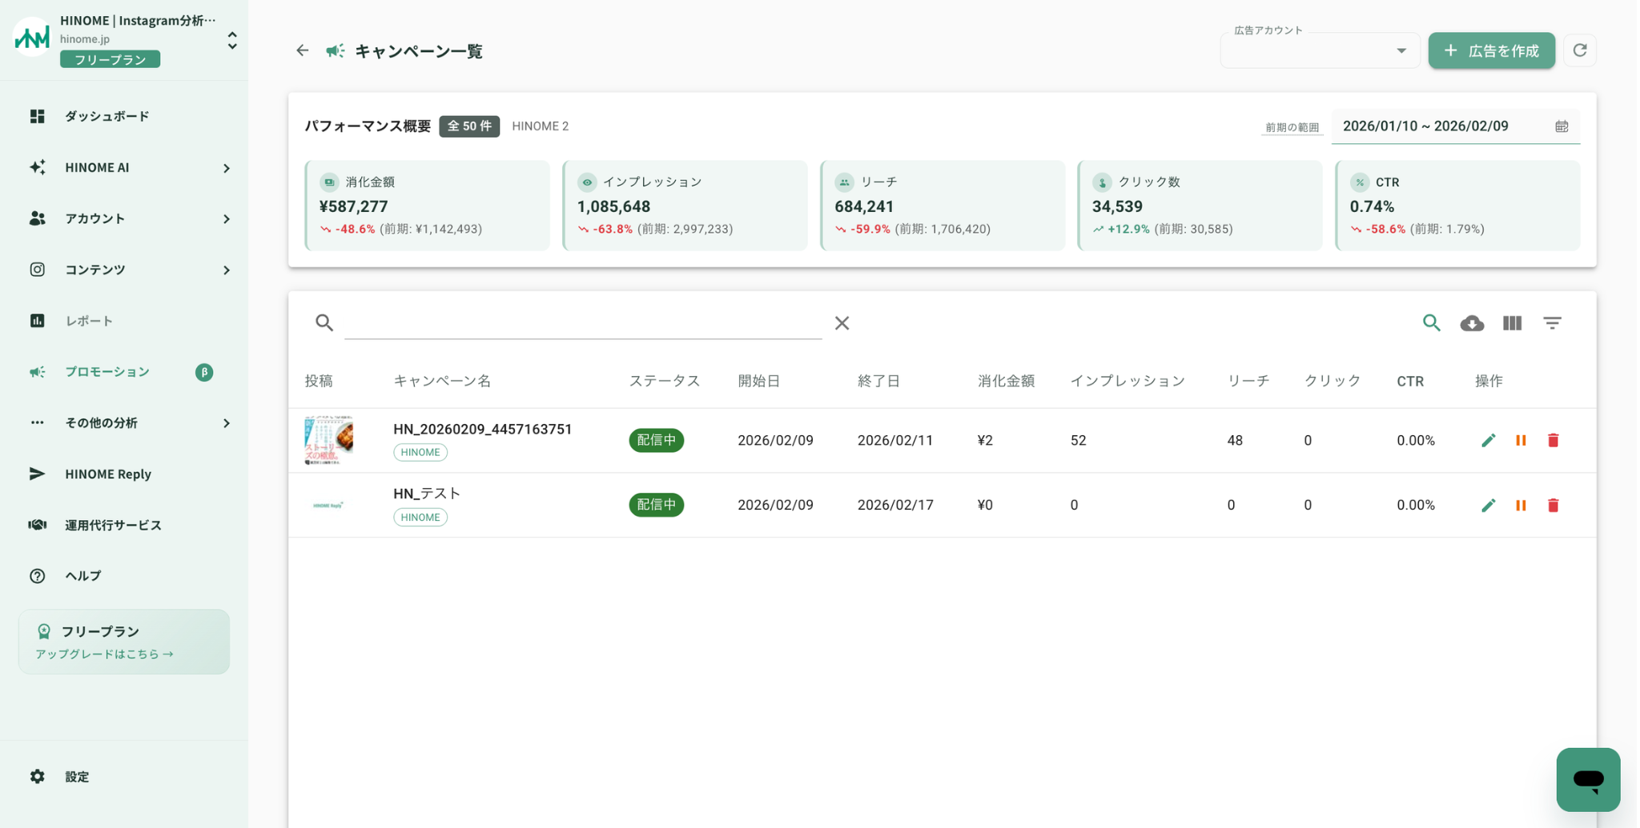Click the green search icon in table toolbar
The height and width of the screenshot is (828, 1640).
[1431, 322]
